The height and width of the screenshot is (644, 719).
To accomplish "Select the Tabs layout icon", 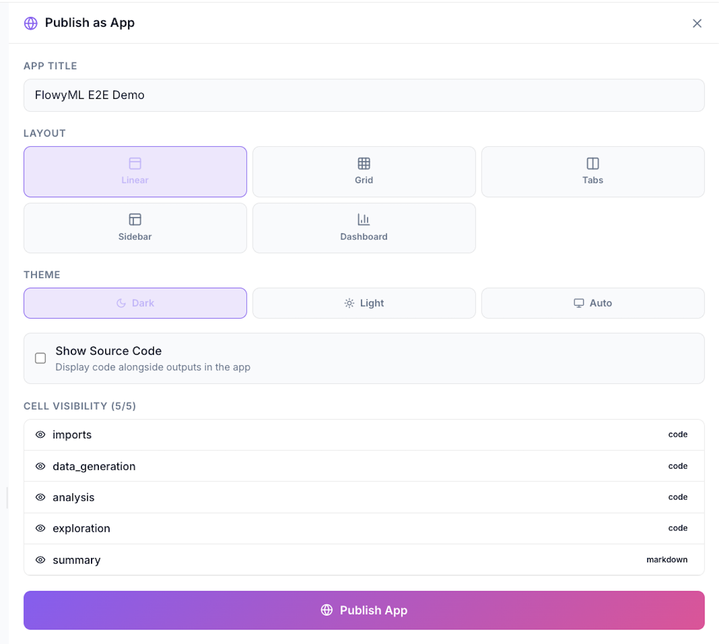I will point(593,164).
